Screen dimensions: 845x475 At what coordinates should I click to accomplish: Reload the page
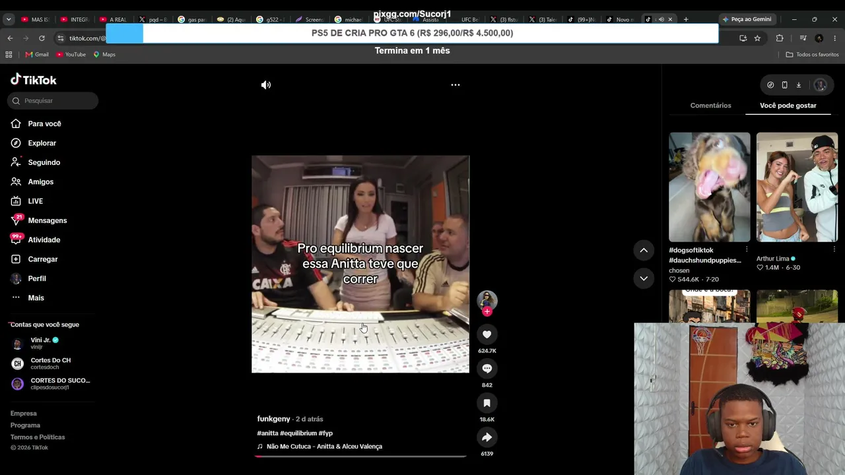(42, 38)
